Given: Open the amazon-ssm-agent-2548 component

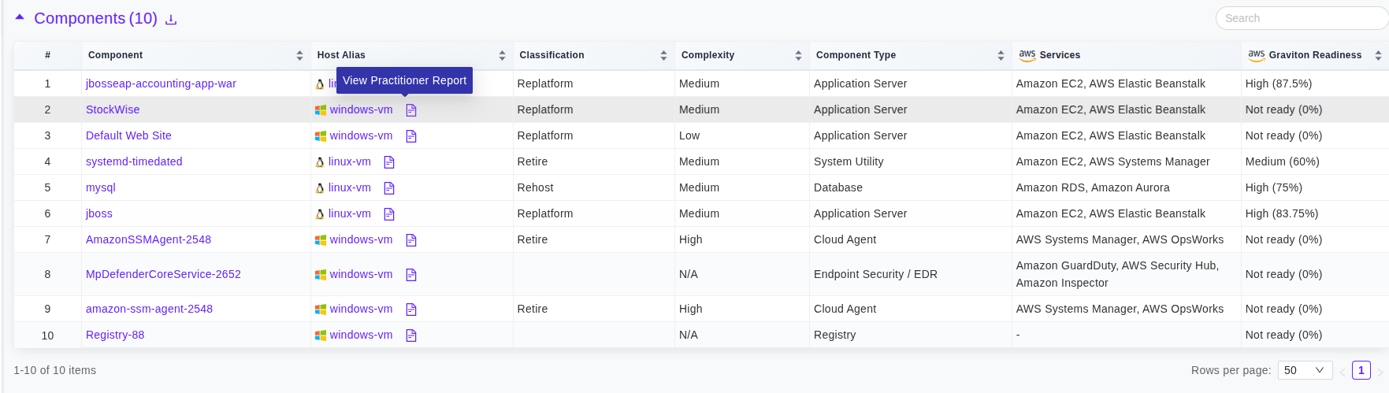Looking at the screenshot, I should 149,309.
